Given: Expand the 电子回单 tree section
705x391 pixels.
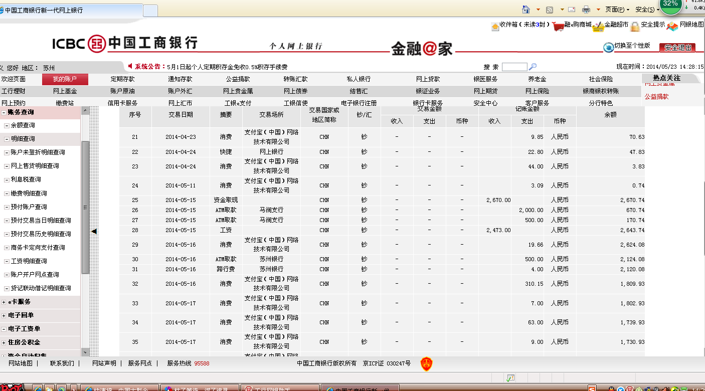Looking at the screenshot, I should (x=4, y=315).
